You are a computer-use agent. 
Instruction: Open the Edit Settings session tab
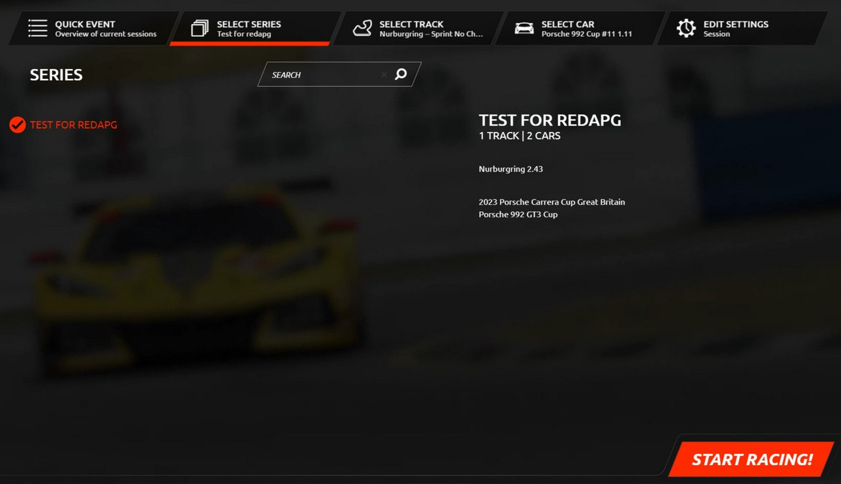click(741, 28)
